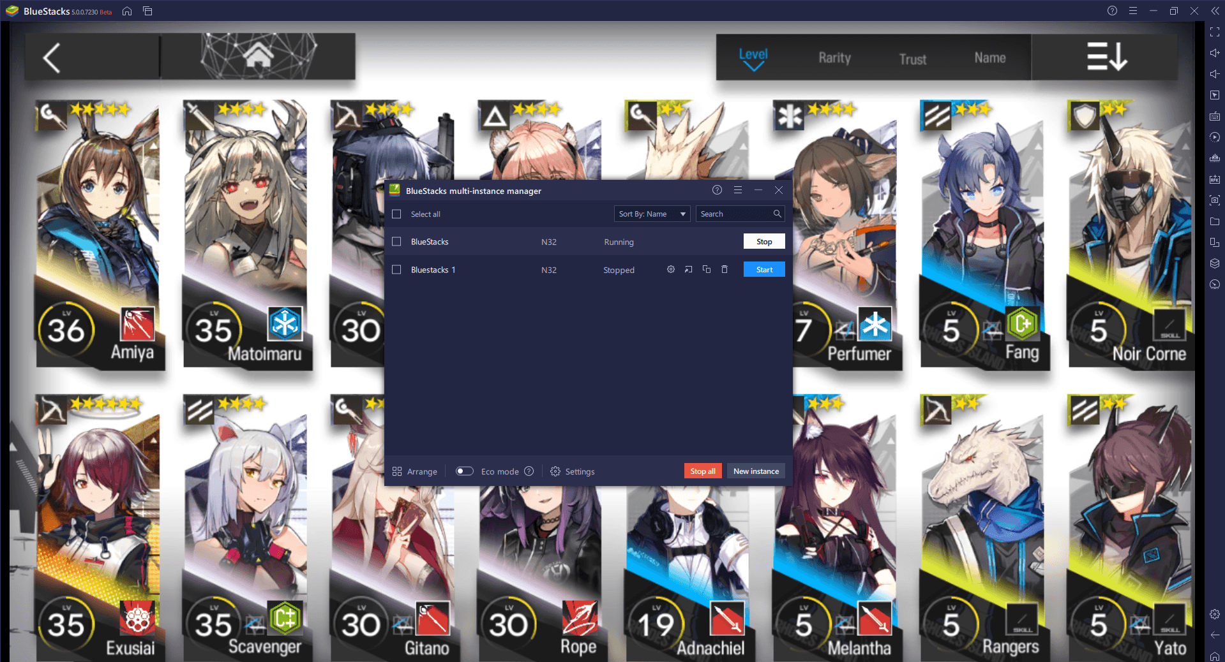Open settings gear for Bluestacks 1 instance

[671, 270]
